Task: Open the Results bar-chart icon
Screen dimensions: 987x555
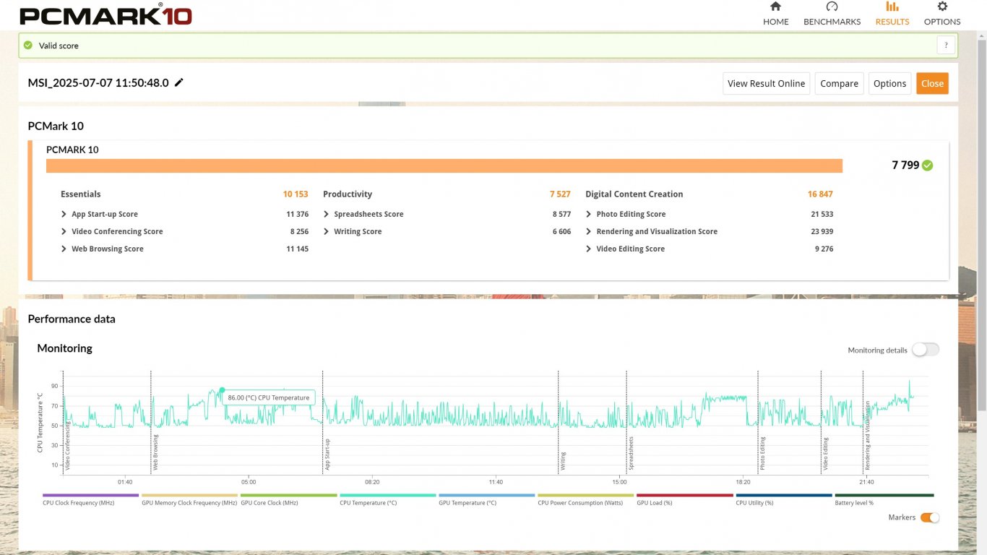Action: click(x=892, y=7)
